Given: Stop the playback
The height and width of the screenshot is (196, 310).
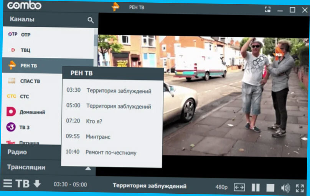Looking at the screenshot, I should pyautogui.click(x=270, y=188).
